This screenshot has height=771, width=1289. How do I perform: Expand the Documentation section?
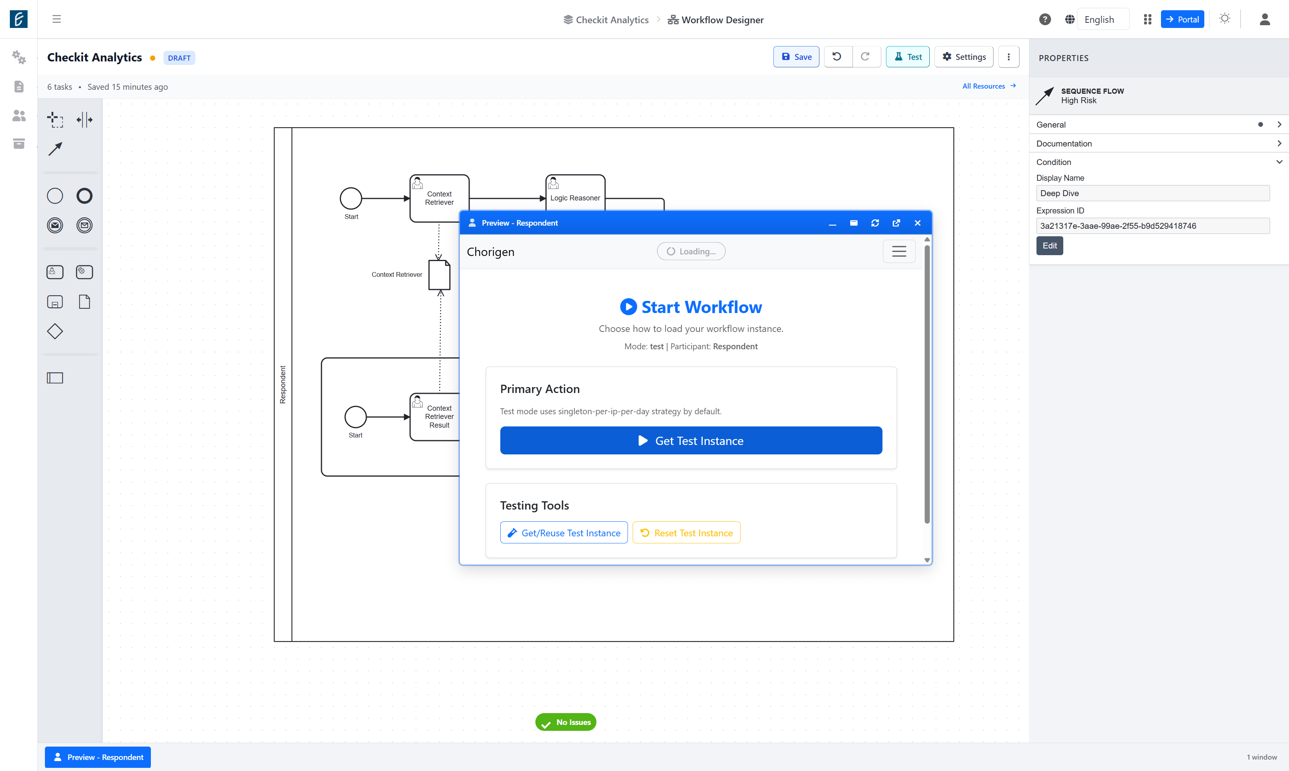pyautogui.click(x=1159, y=143)
